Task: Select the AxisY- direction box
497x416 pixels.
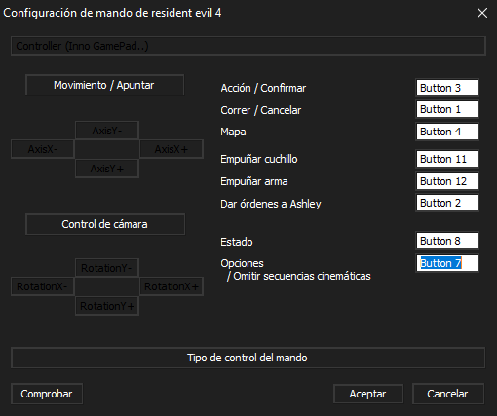Action: [x=107, y=131]
